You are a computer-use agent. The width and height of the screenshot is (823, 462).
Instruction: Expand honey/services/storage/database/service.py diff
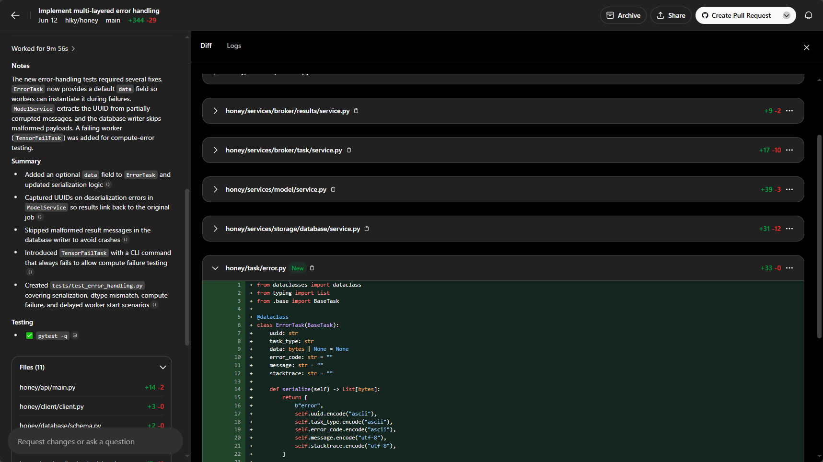pos(216,229)
